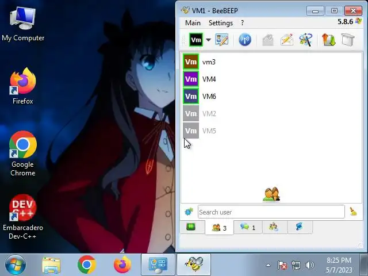Click the broom clear search icon

(353, 212)
